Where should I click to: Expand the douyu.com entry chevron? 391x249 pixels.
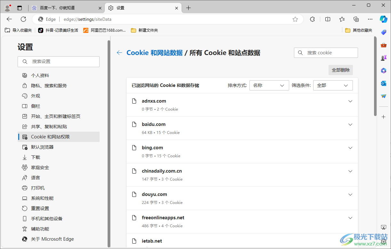tap(350, 195)
